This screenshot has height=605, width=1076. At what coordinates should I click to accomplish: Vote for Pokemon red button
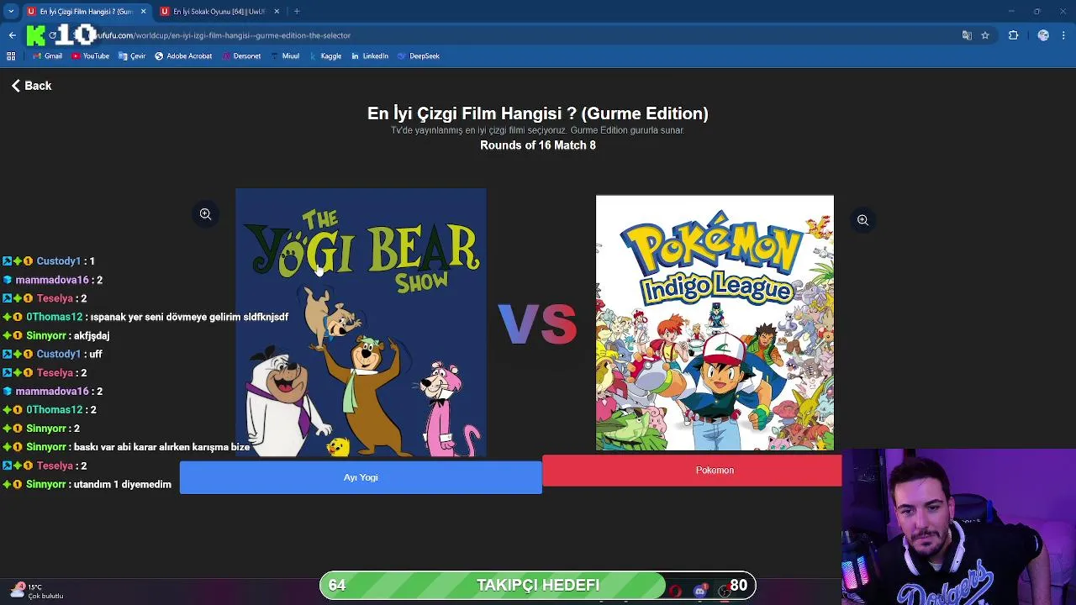click(x=691, y=471)
